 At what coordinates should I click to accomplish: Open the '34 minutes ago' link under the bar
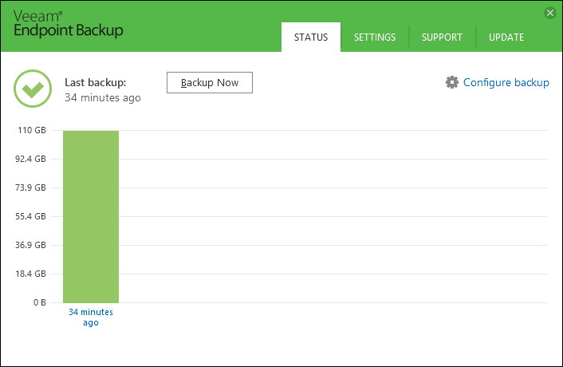coord(91,317)
